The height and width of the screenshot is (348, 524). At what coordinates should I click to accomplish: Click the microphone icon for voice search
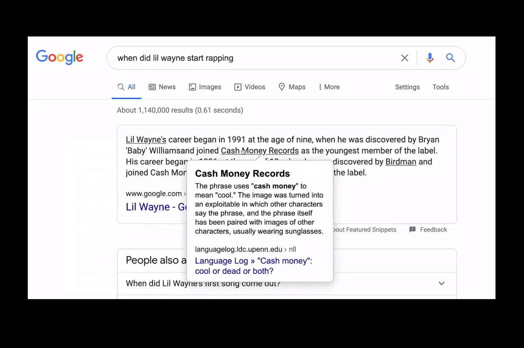coord(430,58)
